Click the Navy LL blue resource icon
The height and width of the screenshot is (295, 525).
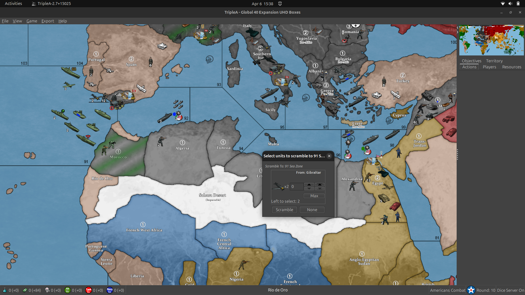[109, 290]
